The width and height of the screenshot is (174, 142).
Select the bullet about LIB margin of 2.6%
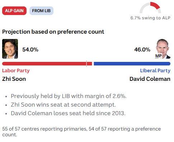(69, 96)
